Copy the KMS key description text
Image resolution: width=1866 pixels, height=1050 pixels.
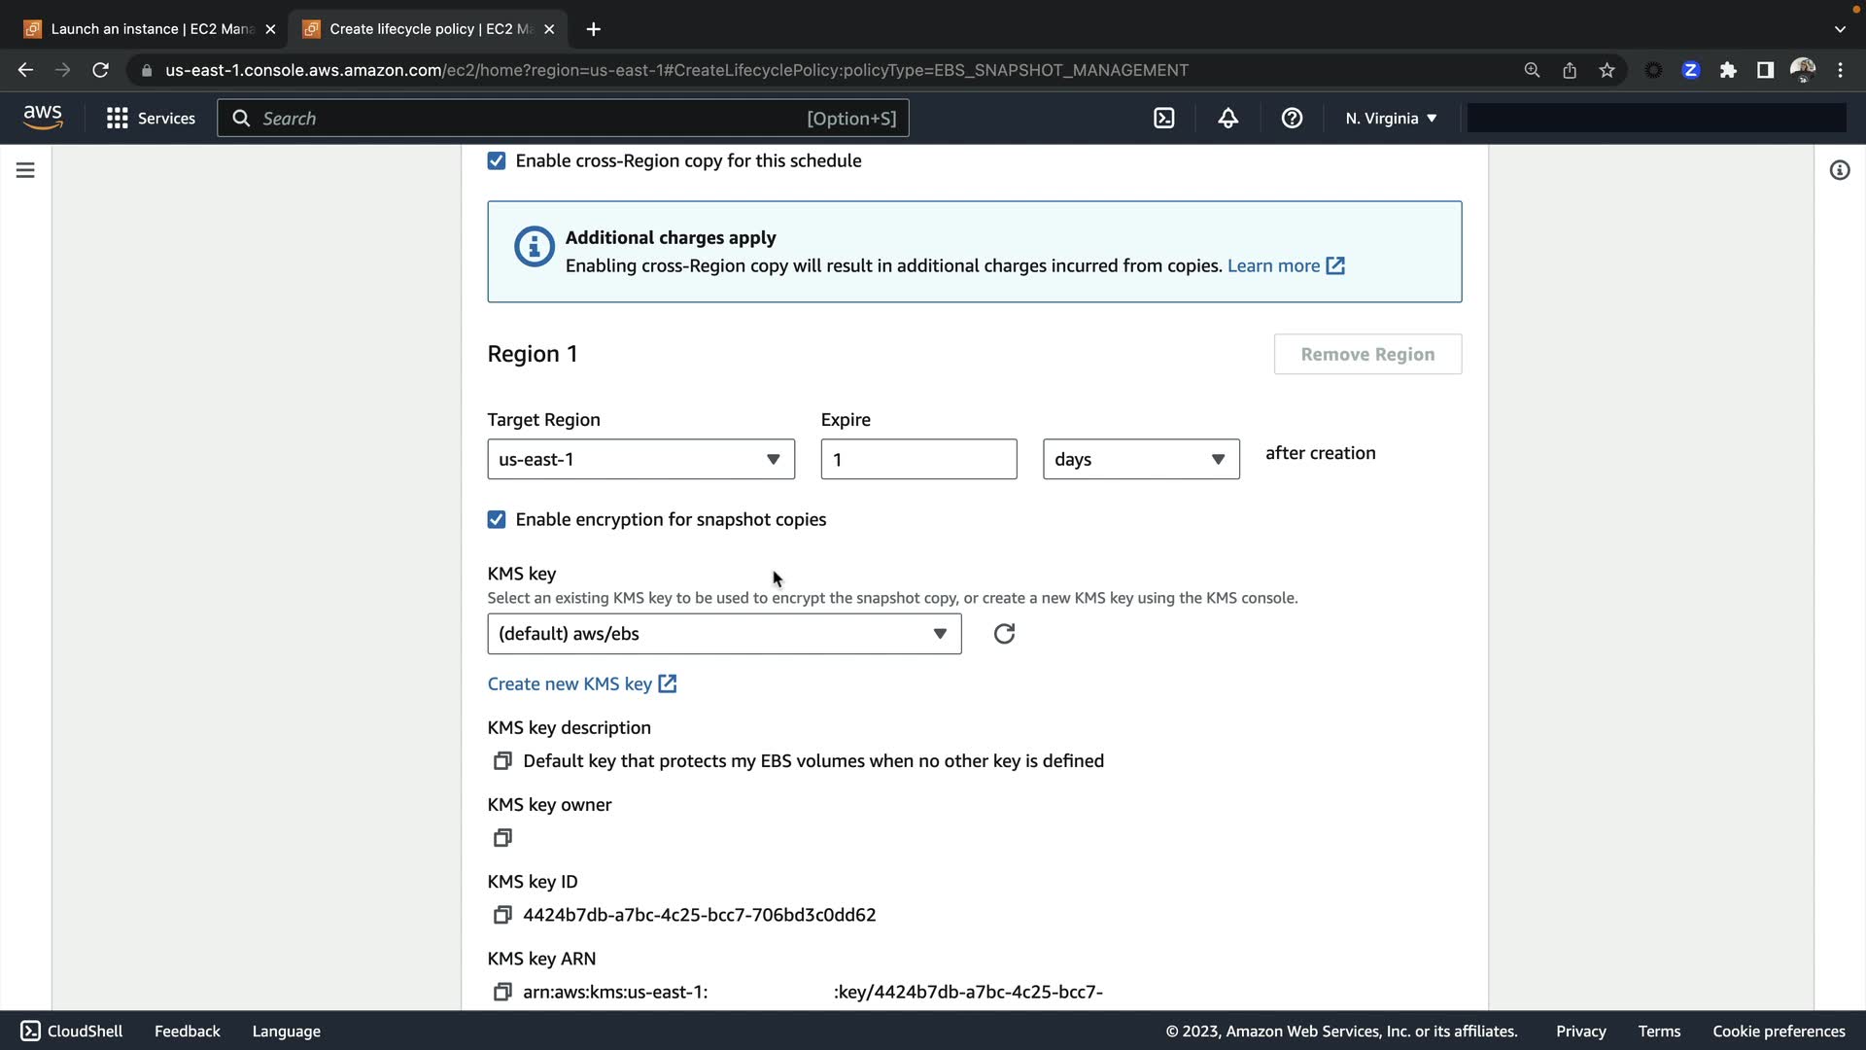[502, 761]
